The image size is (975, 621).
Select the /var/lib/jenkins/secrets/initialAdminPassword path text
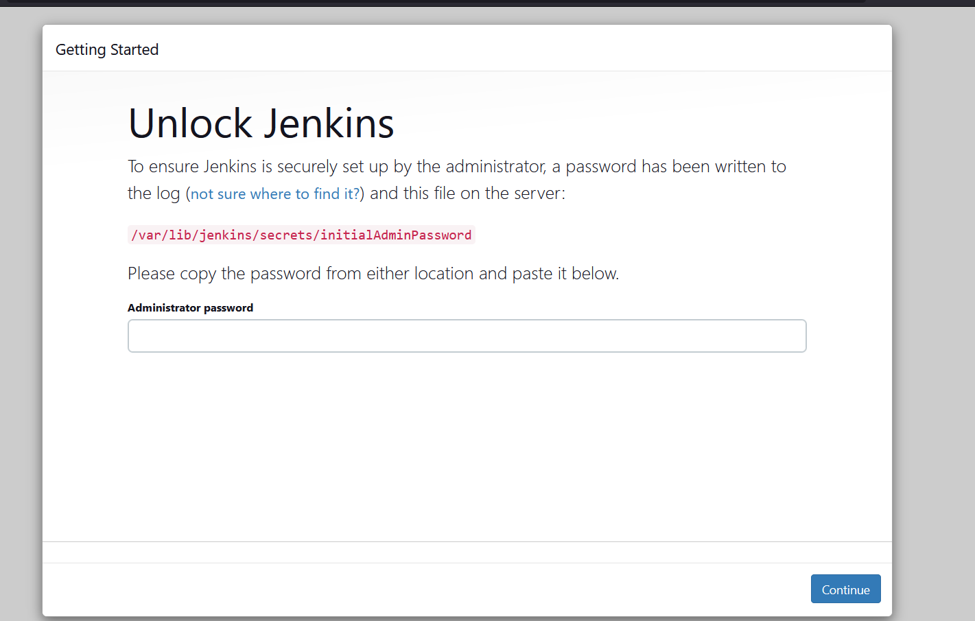301,235
